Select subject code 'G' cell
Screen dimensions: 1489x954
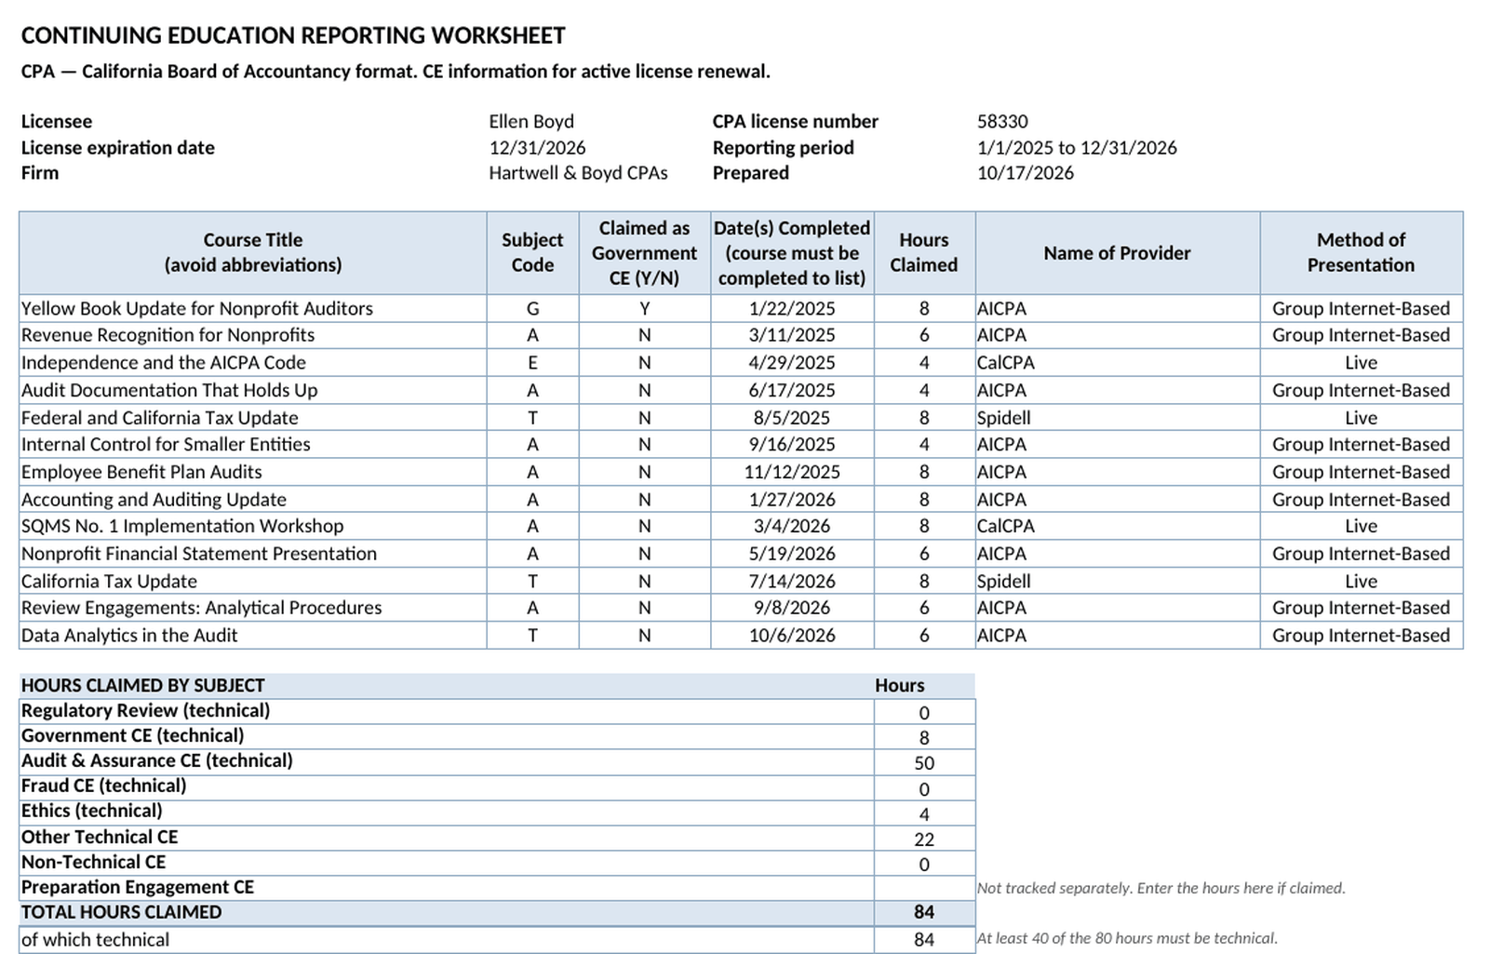pos(532,308)
